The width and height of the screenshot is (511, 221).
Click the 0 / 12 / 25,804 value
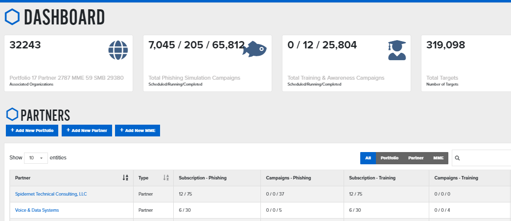coord(322,45)
